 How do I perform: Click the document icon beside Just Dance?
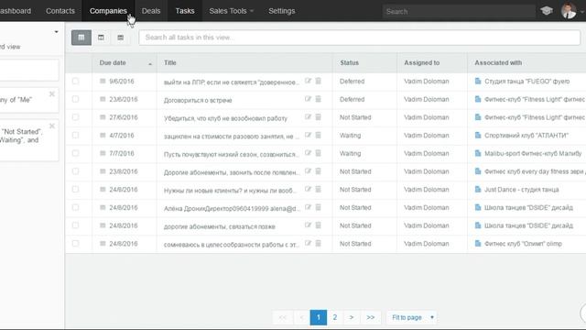(478, 190)
